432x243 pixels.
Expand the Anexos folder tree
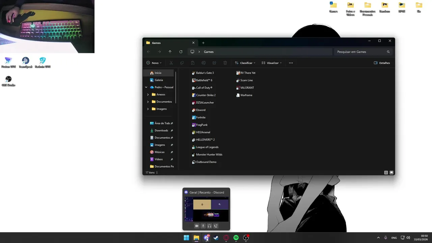pos(148,94)
